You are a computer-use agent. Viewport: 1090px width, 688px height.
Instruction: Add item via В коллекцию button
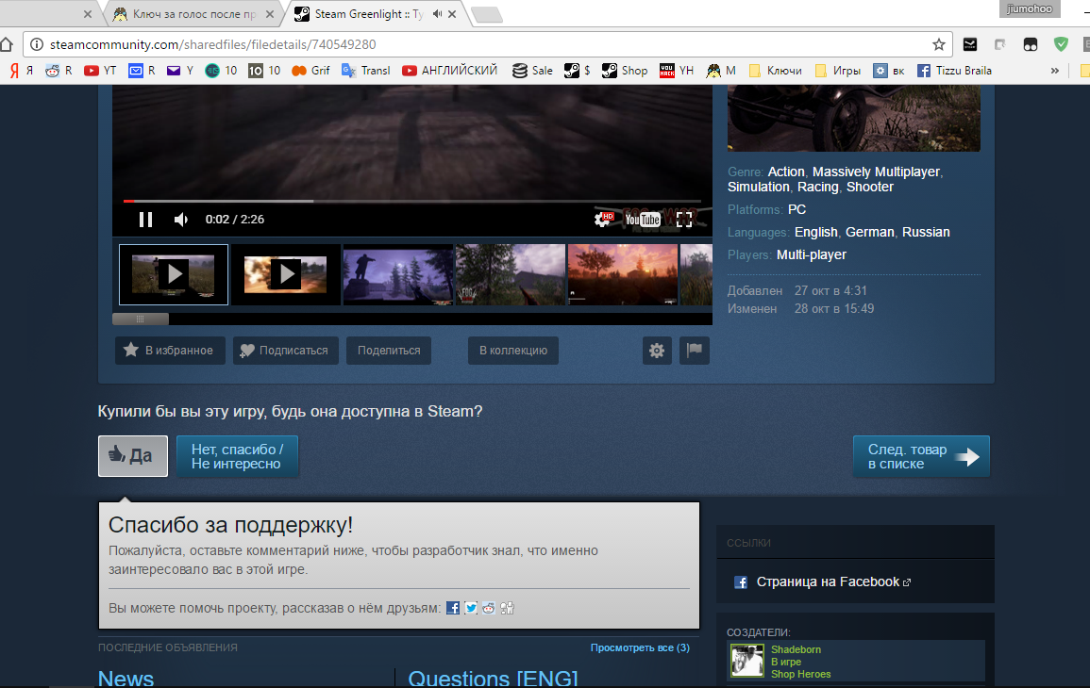tap(513, 351)
